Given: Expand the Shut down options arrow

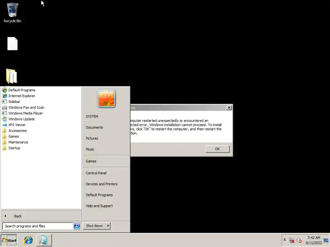Looking at the screenshot, I should click(x=108, y=226).
